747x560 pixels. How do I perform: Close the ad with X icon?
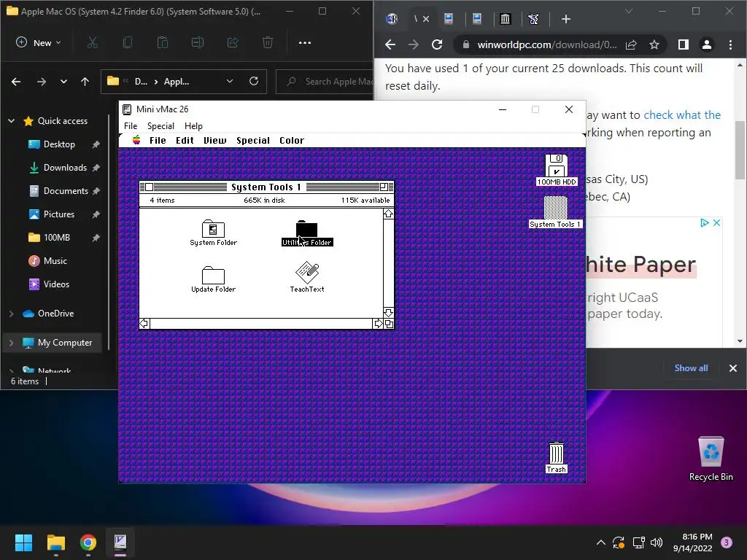point(716,222)
